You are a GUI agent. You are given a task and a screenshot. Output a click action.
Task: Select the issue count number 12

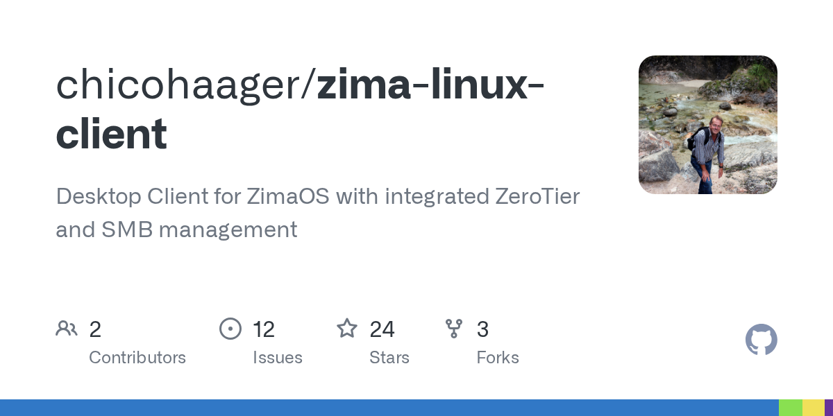[x=264, y=329]
